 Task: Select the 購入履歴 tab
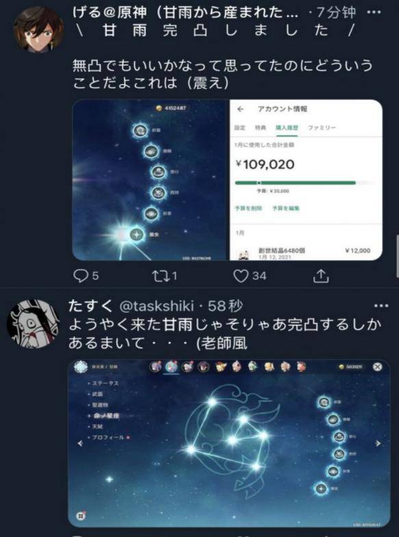(x=287, y=128)
